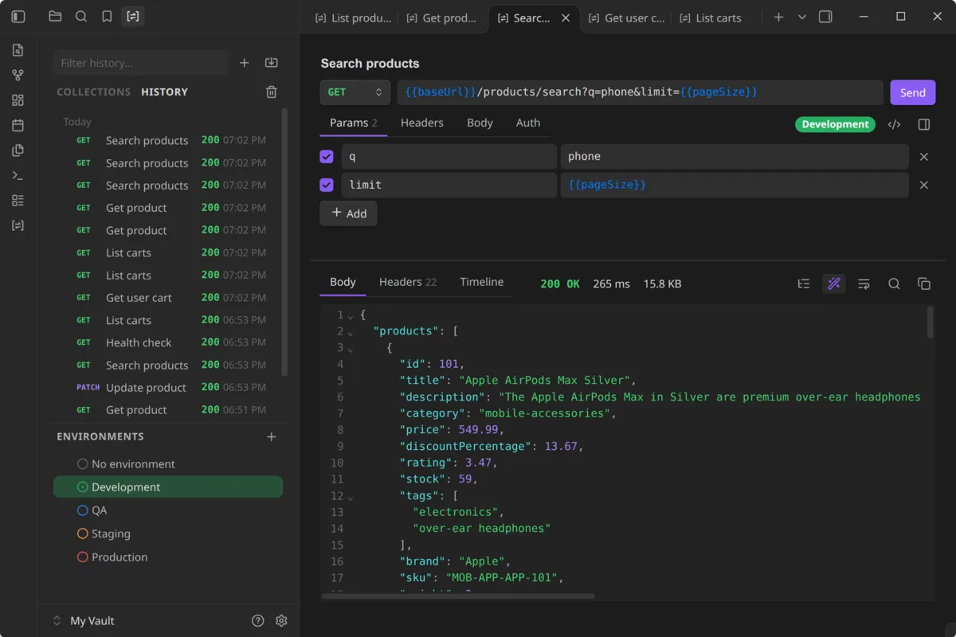Open the calendar icon in left rail
This screenshot has width=956, height=637.
click(18, 125)
